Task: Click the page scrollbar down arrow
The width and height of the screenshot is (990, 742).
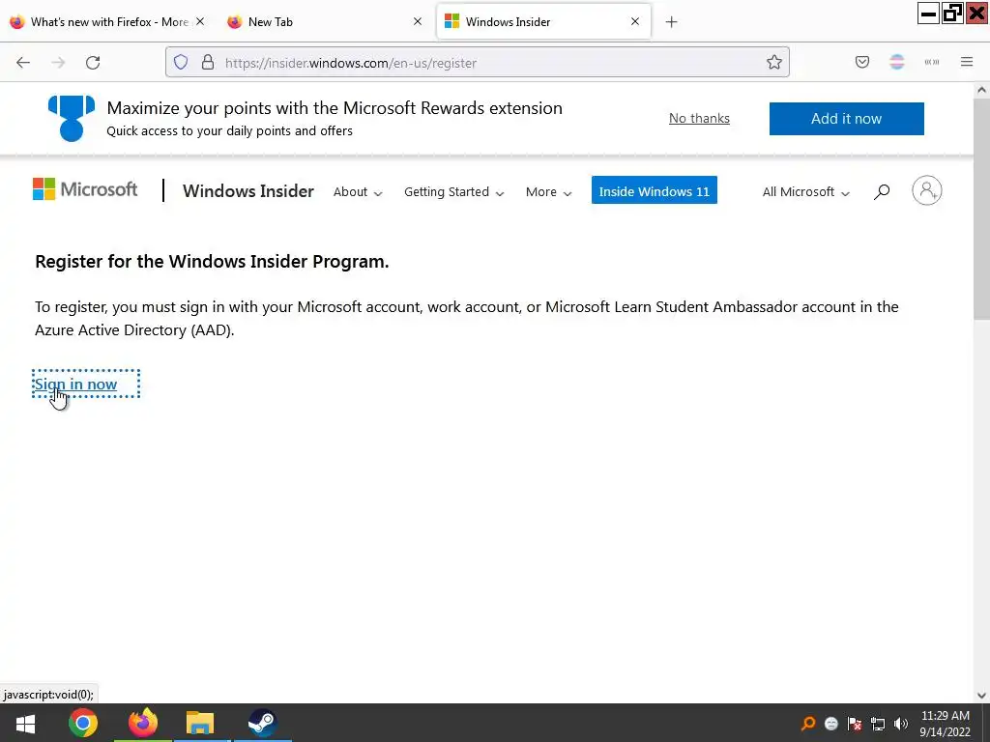Action: (x=981, y=696)
